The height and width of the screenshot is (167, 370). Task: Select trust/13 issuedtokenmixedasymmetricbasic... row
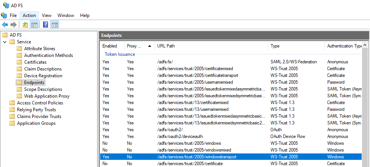point(231,116)
